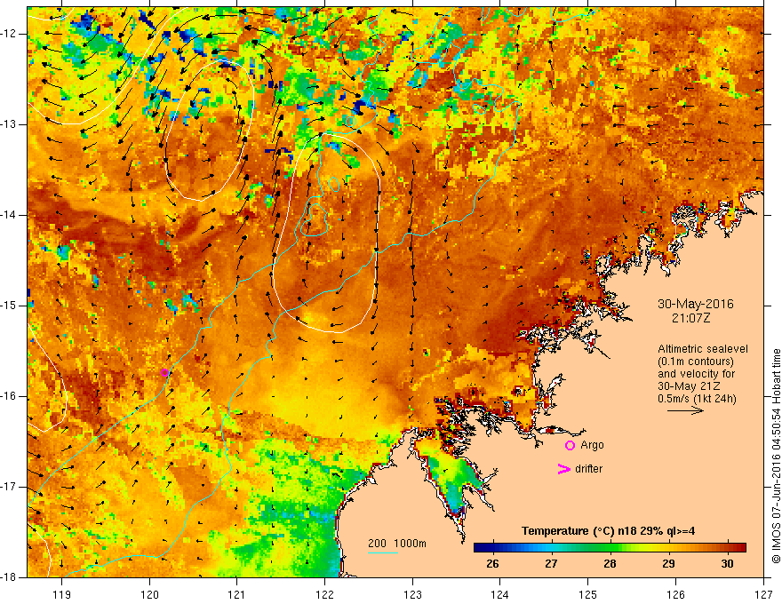Click the 'Temperature (°C) n18 29% ql>=4' title
782x604 pixels.
click(608, 531)
